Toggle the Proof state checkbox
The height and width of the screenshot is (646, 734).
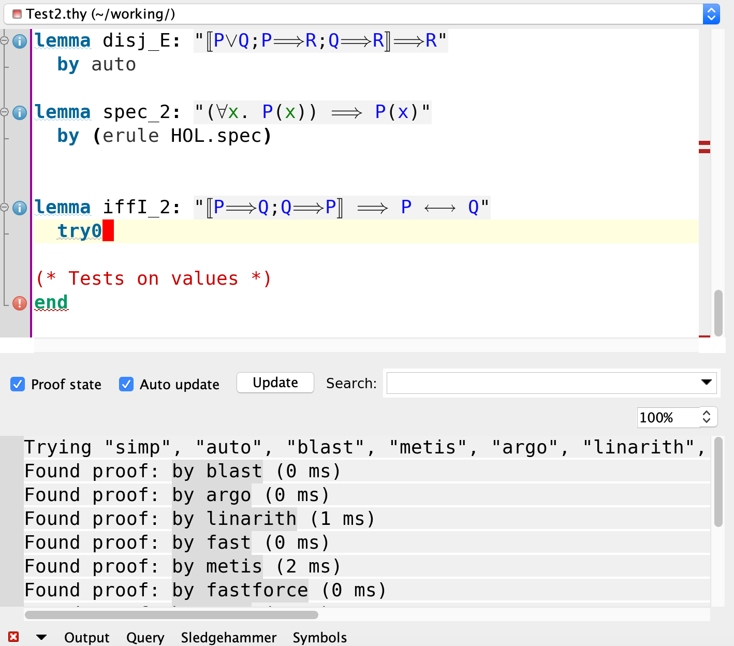tap(18, 384)
